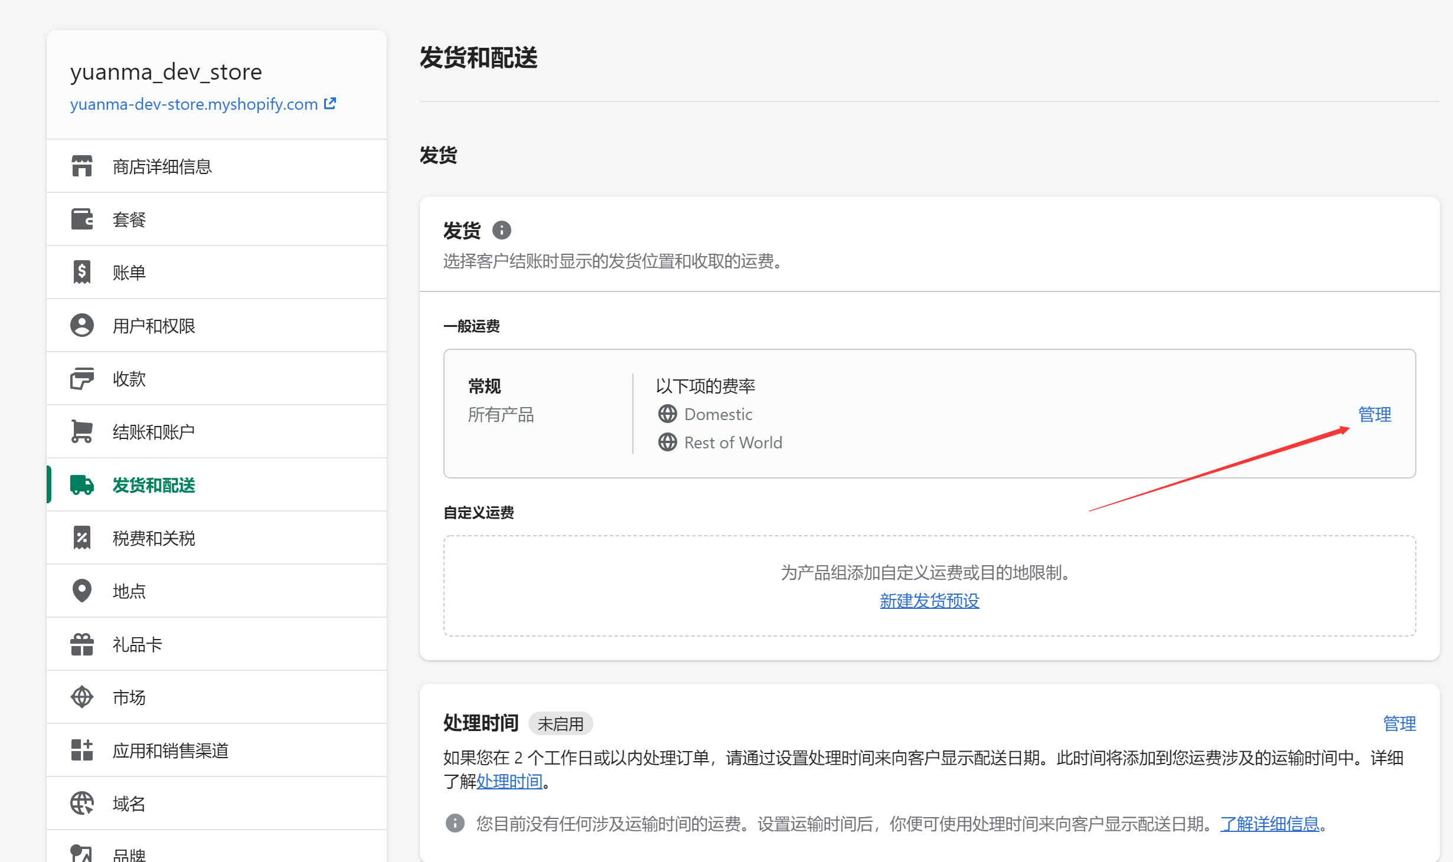Open the 处理时间 learn more link

(509, 782)
